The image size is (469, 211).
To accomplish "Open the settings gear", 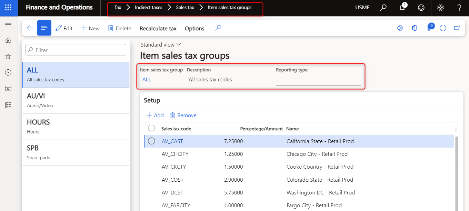I will (x=440, y=8).
